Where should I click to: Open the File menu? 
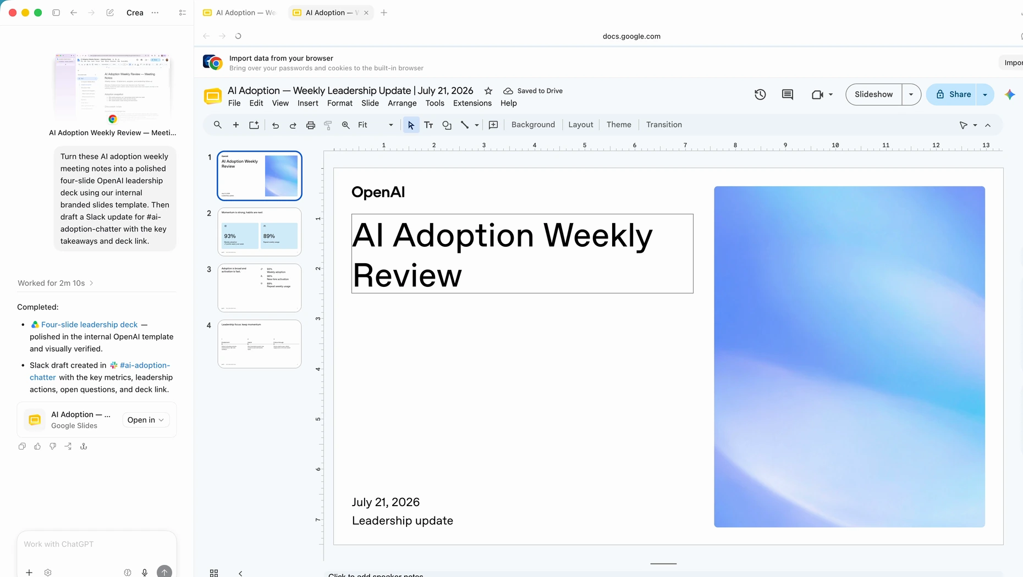[234, 103]
